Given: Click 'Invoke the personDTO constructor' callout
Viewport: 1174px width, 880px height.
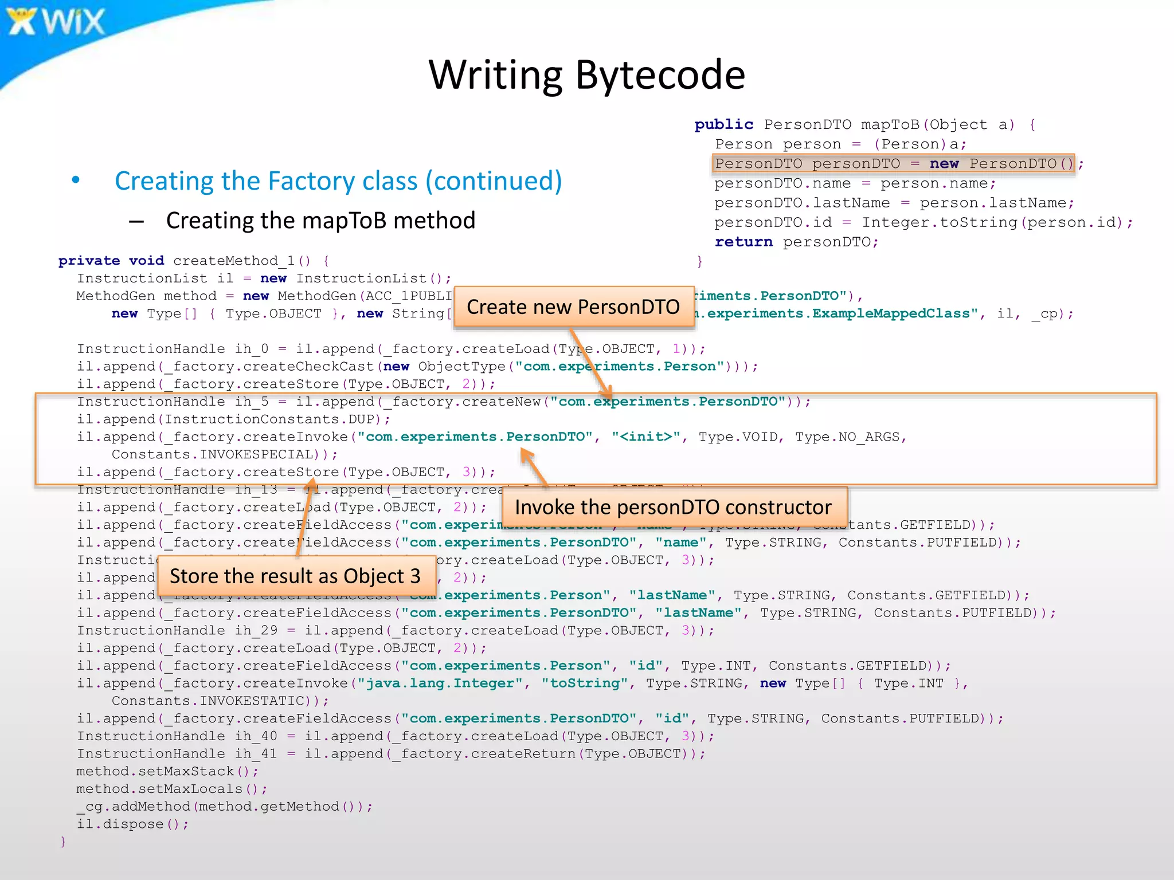Looking at the screenshot, I should pyautogui.click(x=674, y=507).
